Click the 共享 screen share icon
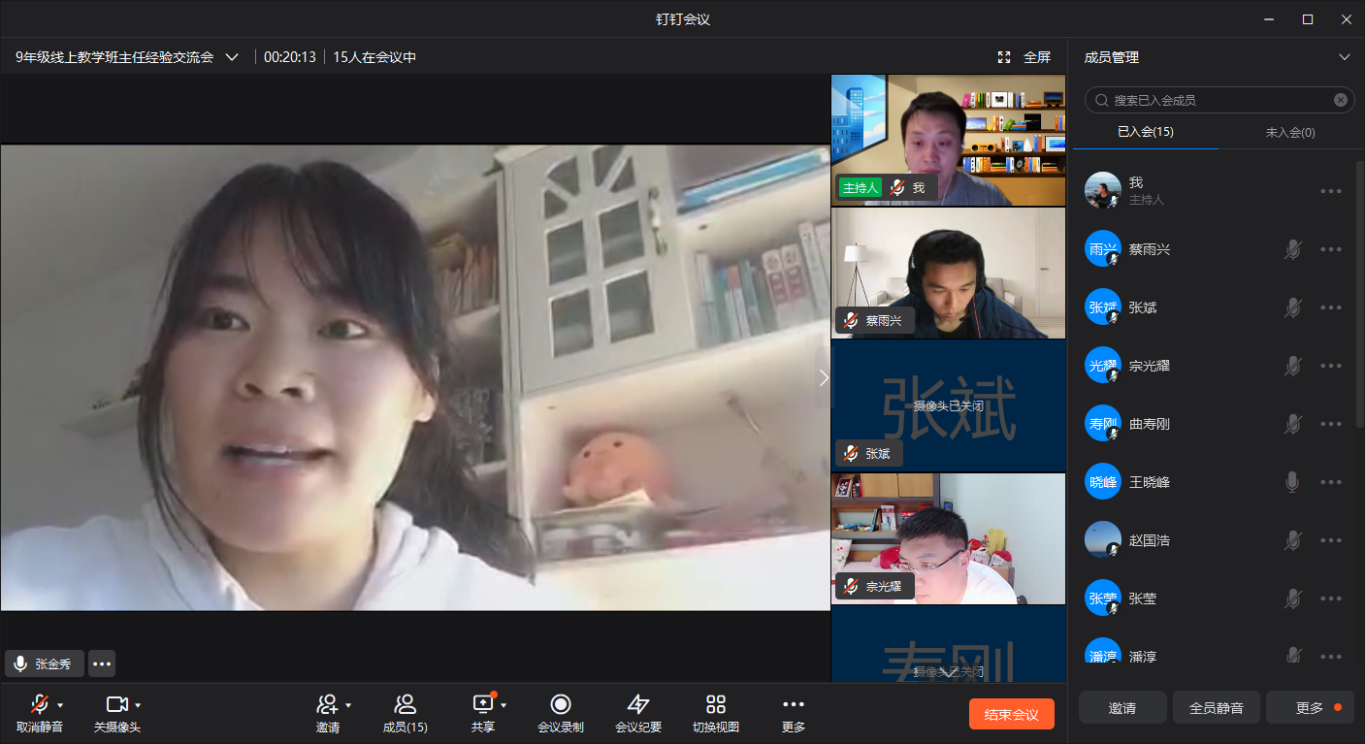The image size is (1365, 744). (483, 705)
